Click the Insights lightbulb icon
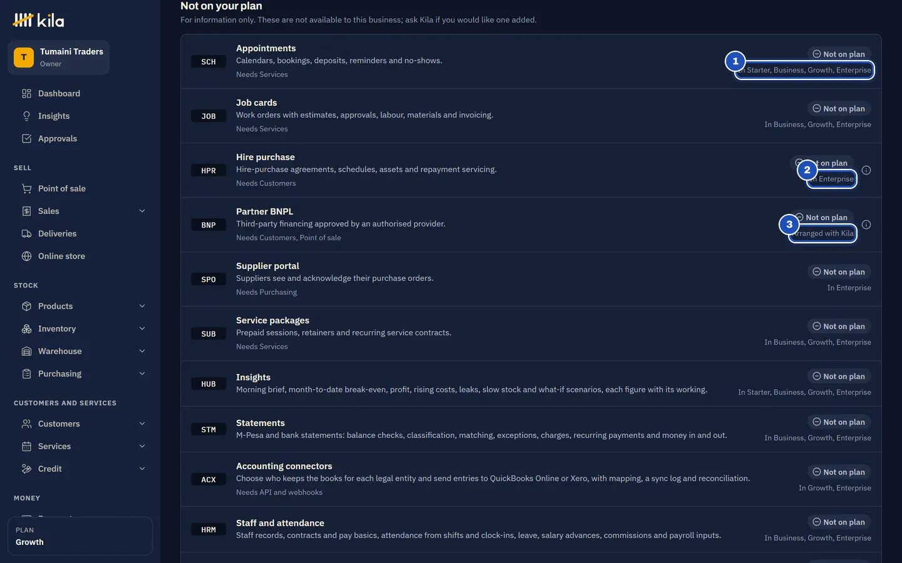The width and height of the screenshot is (902, 563). (x=26, y=116)
